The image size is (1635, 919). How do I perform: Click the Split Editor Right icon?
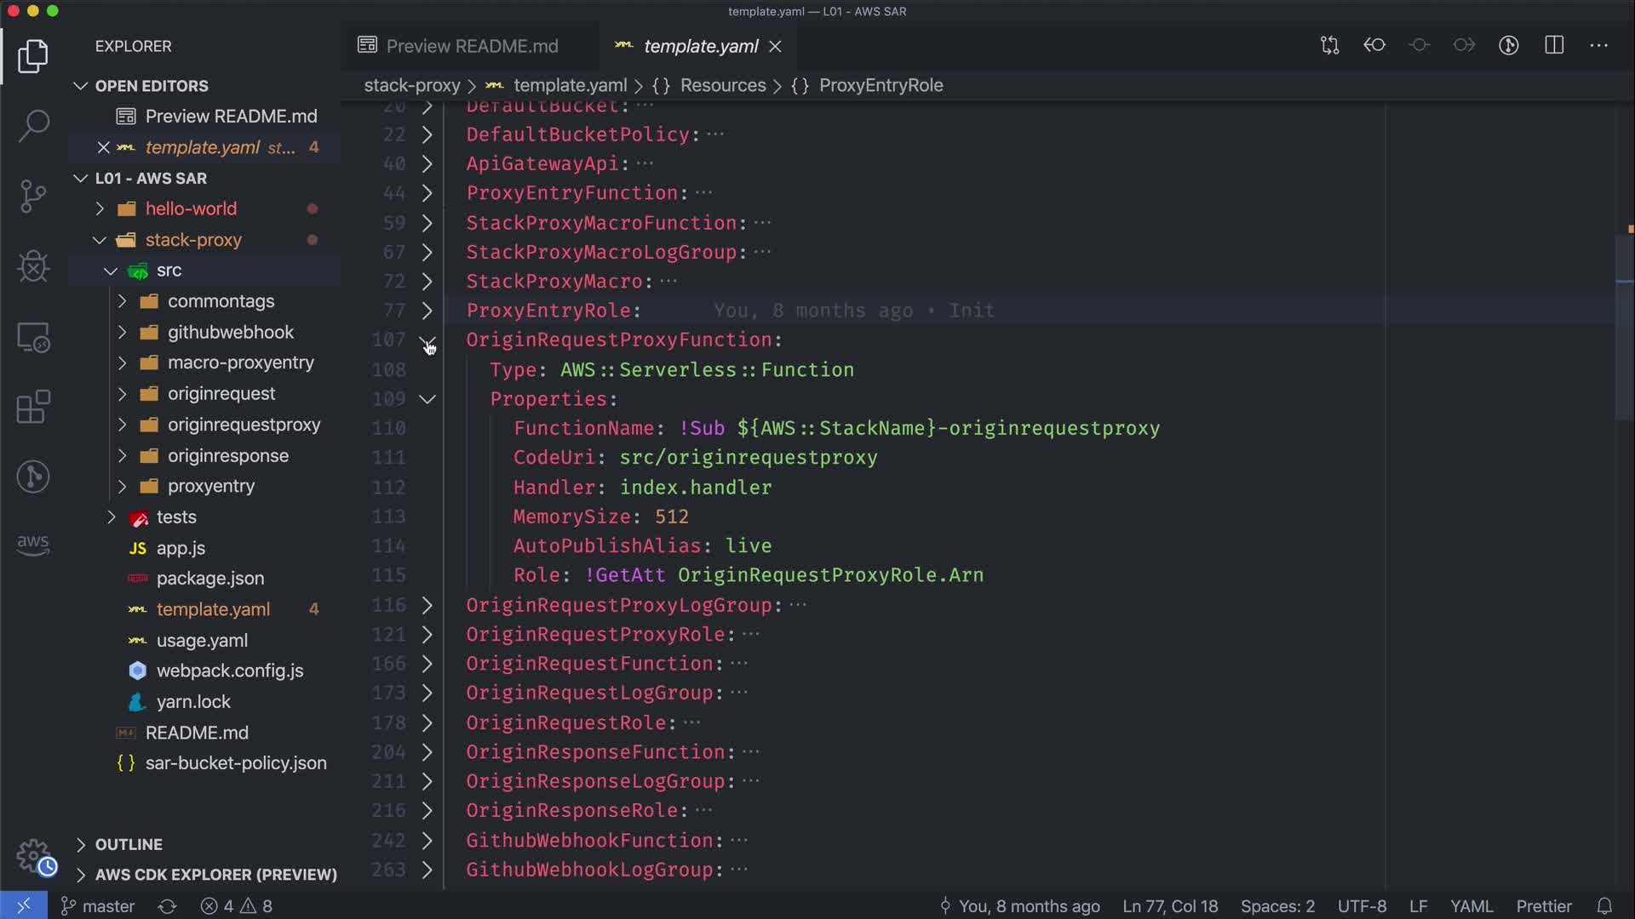point(1554,46)
